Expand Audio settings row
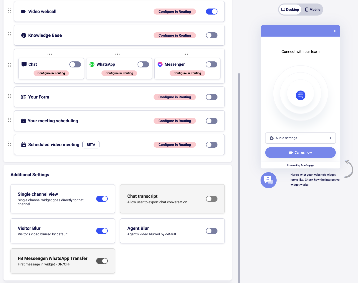The height and width of the screenshot is (283, 358). pos(300,138)
